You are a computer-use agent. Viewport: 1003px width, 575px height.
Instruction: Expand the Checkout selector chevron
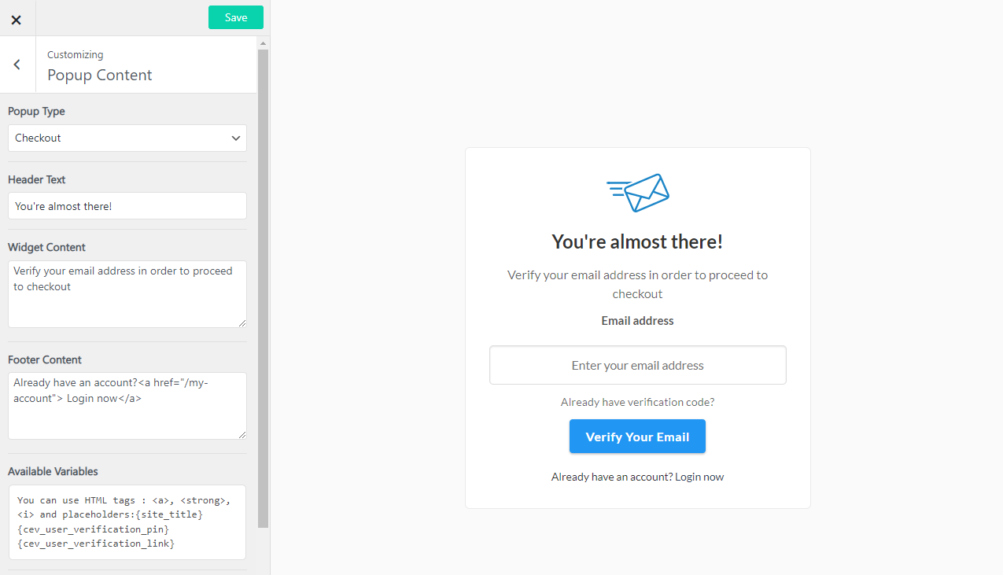[x=235, y=138]
